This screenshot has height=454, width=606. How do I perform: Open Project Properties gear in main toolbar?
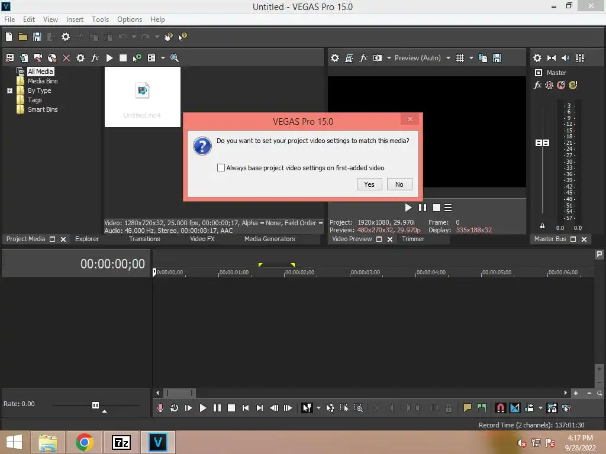coord(66,37)
